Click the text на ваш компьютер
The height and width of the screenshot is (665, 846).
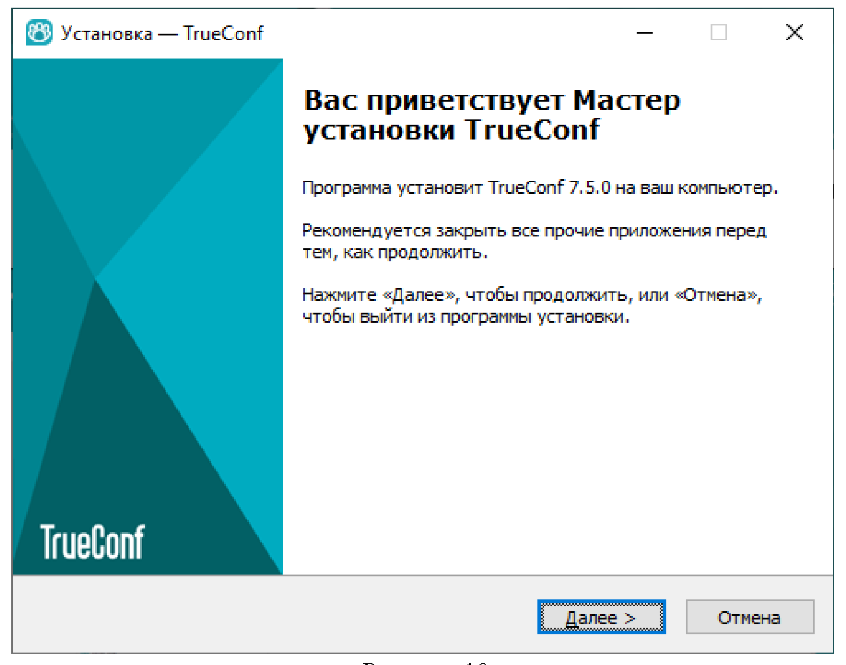[696, 188]
